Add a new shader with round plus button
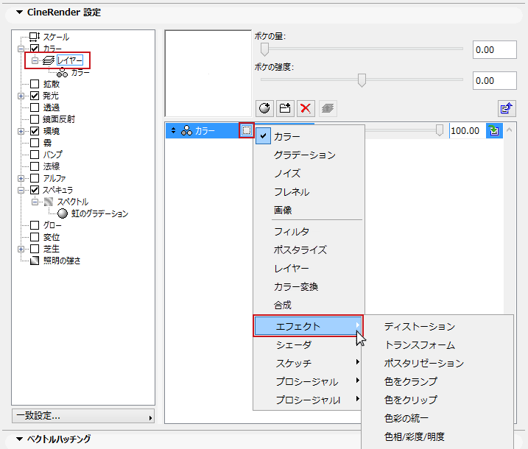Screen dimensions: 528x449 tap(264, 108)
